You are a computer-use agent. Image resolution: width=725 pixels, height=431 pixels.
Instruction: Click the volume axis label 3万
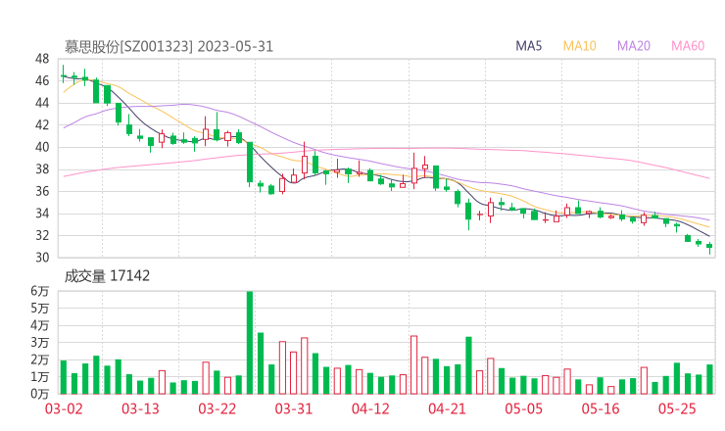(40, 343)
